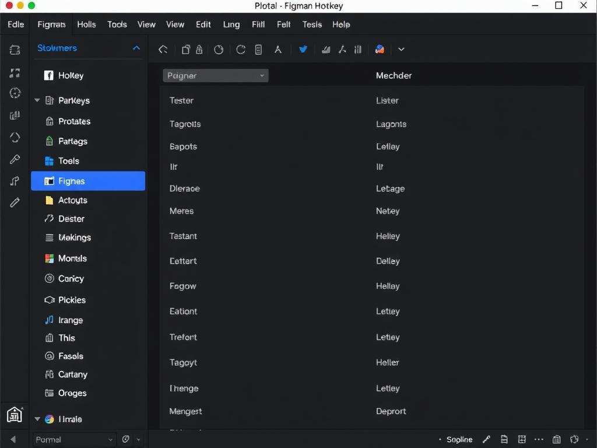This screenshot has height=448, width=597.
Task: Collapse the Parkeys tree node arrow
Action: [37, 100]
